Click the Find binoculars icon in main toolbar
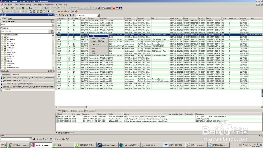Image resolution: width=263 pixels, height=148 pixels. [52, 8]
